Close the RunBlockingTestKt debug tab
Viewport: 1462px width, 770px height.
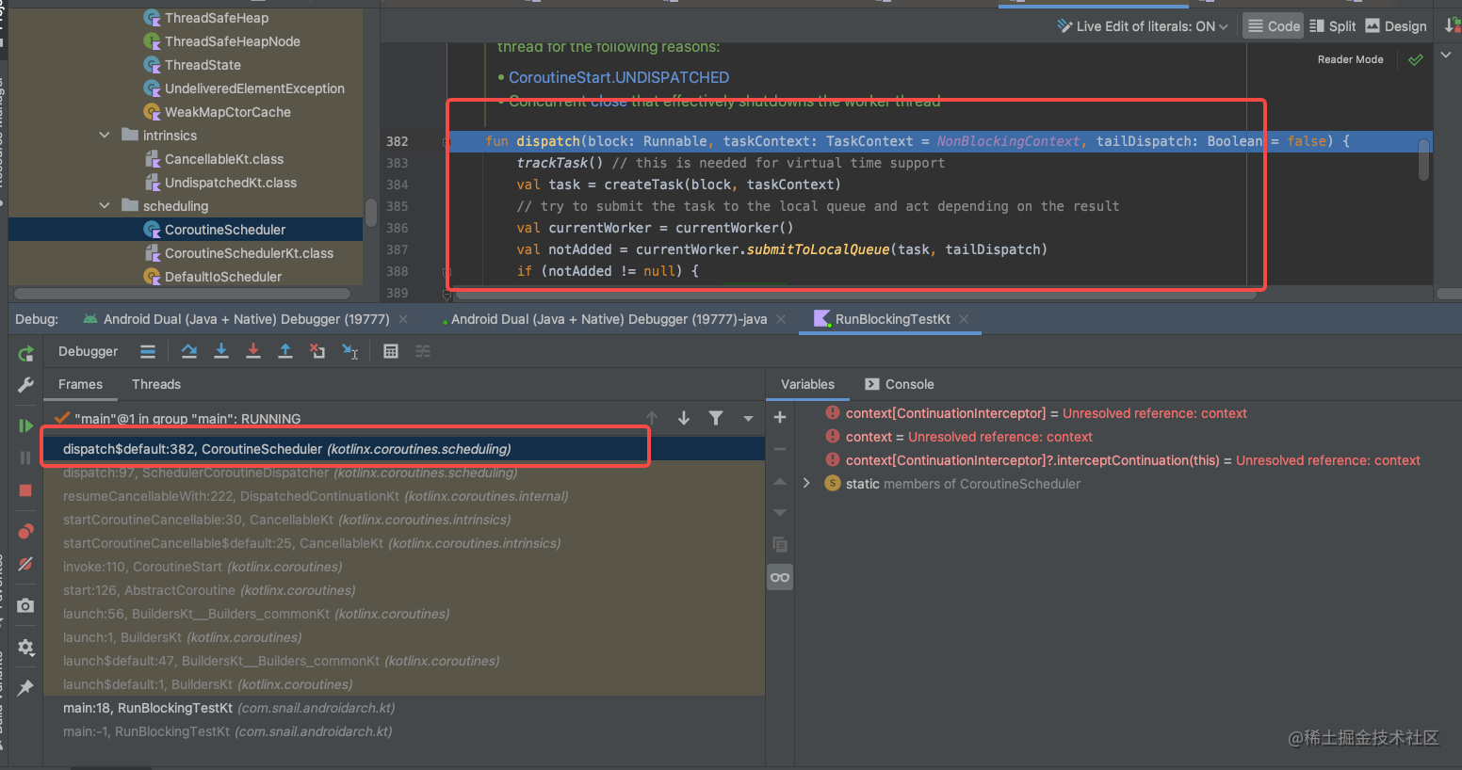[x=964, y=319]
